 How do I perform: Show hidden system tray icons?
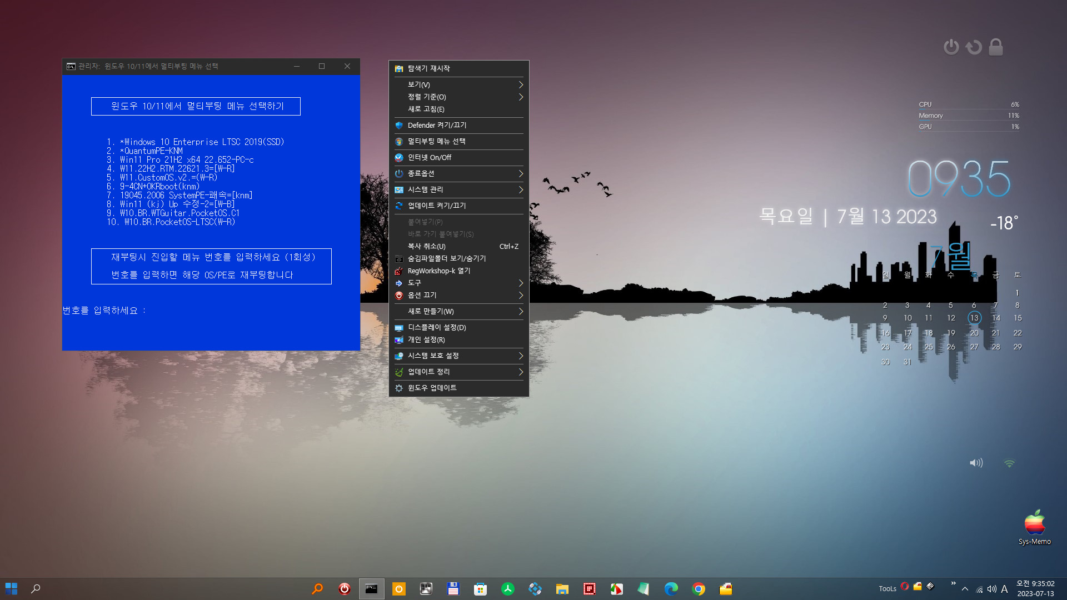click(965, 589)
